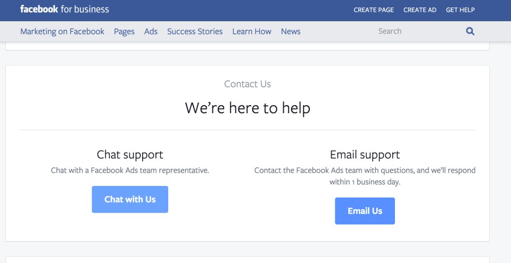Click the search magnifying glass icon

(470, 31)
